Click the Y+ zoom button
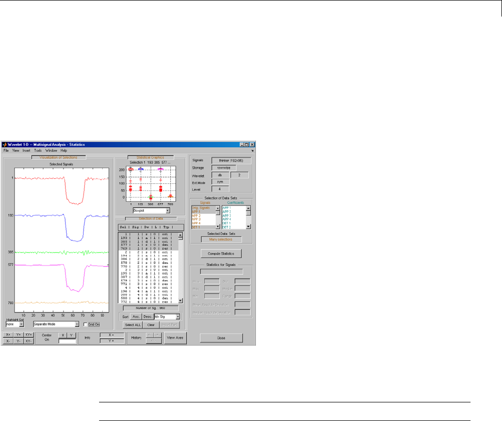502x421 pixels. coord(18,335)
